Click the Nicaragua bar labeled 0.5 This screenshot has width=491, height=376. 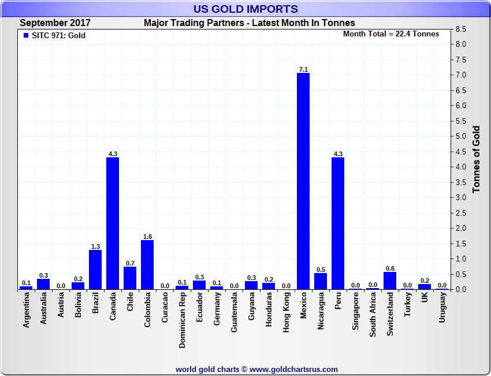pyautogui.click(x=321, y=281)
